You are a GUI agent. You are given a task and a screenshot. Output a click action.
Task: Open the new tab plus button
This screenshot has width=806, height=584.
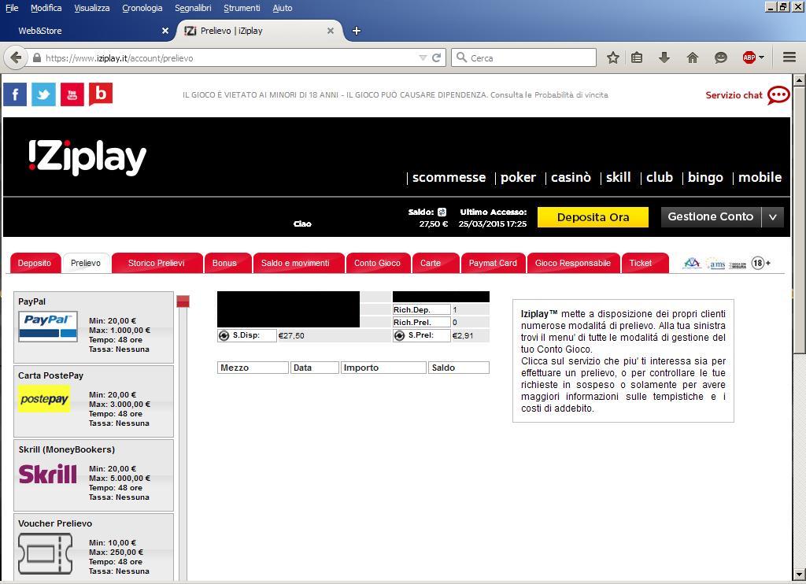(357, 31)
